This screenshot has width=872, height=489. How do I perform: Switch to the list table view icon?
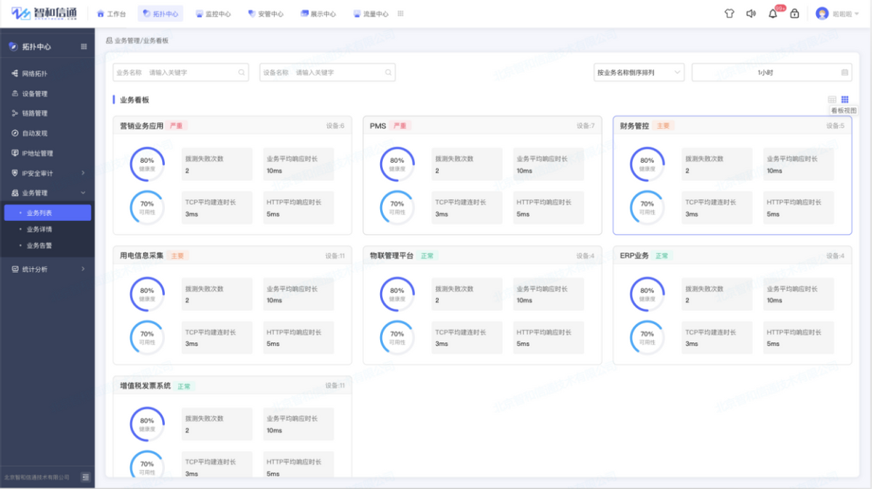point(832,100)
